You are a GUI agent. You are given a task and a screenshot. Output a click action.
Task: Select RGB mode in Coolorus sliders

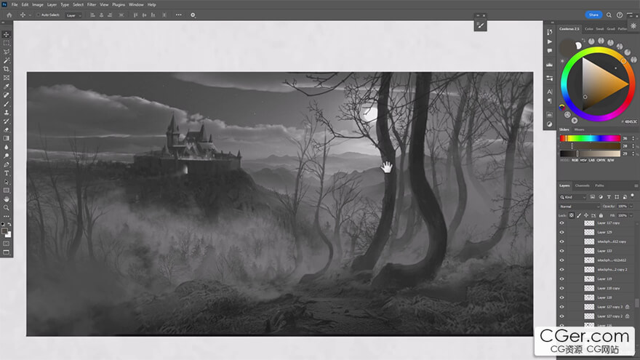[x=575, y=161]
